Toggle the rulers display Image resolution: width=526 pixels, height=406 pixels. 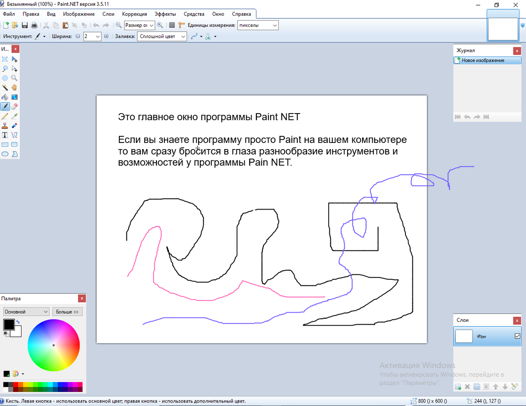point(181,25)
